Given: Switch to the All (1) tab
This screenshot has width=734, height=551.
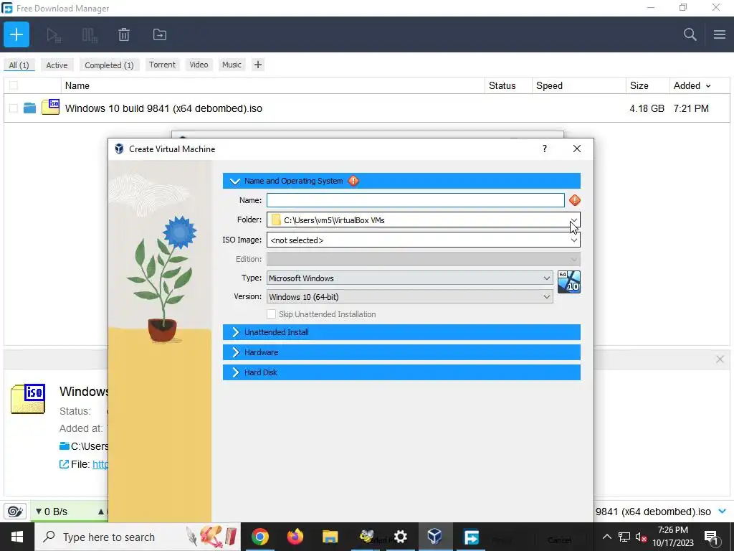Looking at the screenshot, I should pos(19,65).
